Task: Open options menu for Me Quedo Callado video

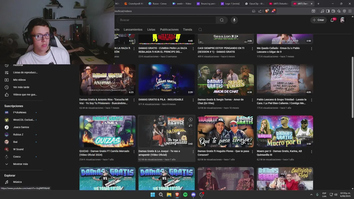Action: pyautogui.click(x=311, y=49)
